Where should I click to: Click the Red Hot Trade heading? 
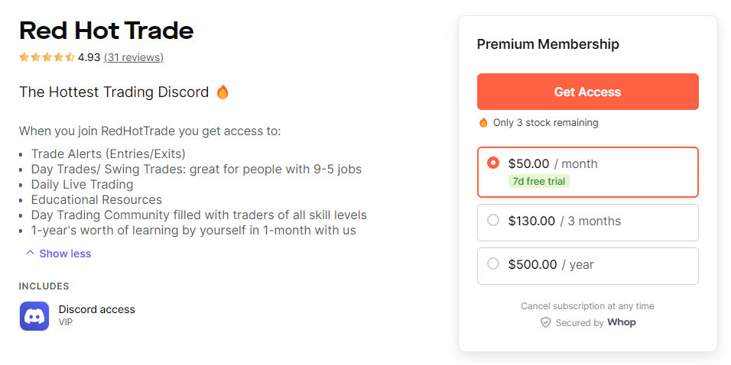(x=106, y=31)
